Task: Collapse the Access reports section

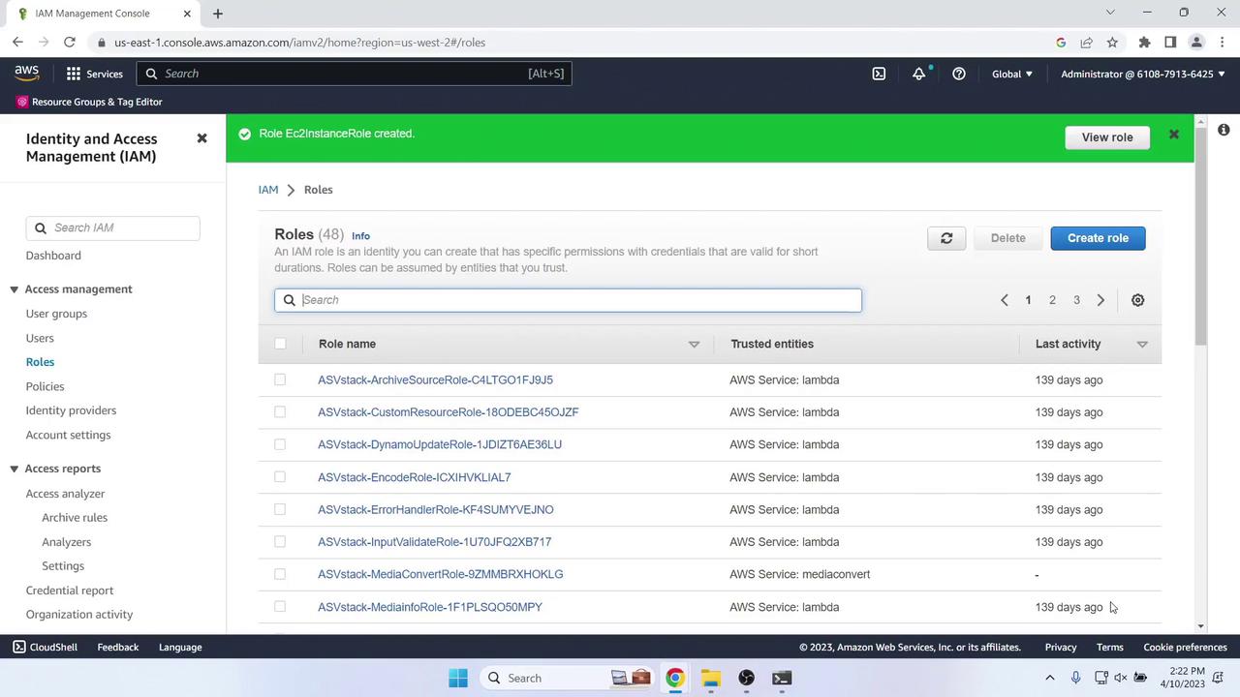Action: tap(14, 469)
